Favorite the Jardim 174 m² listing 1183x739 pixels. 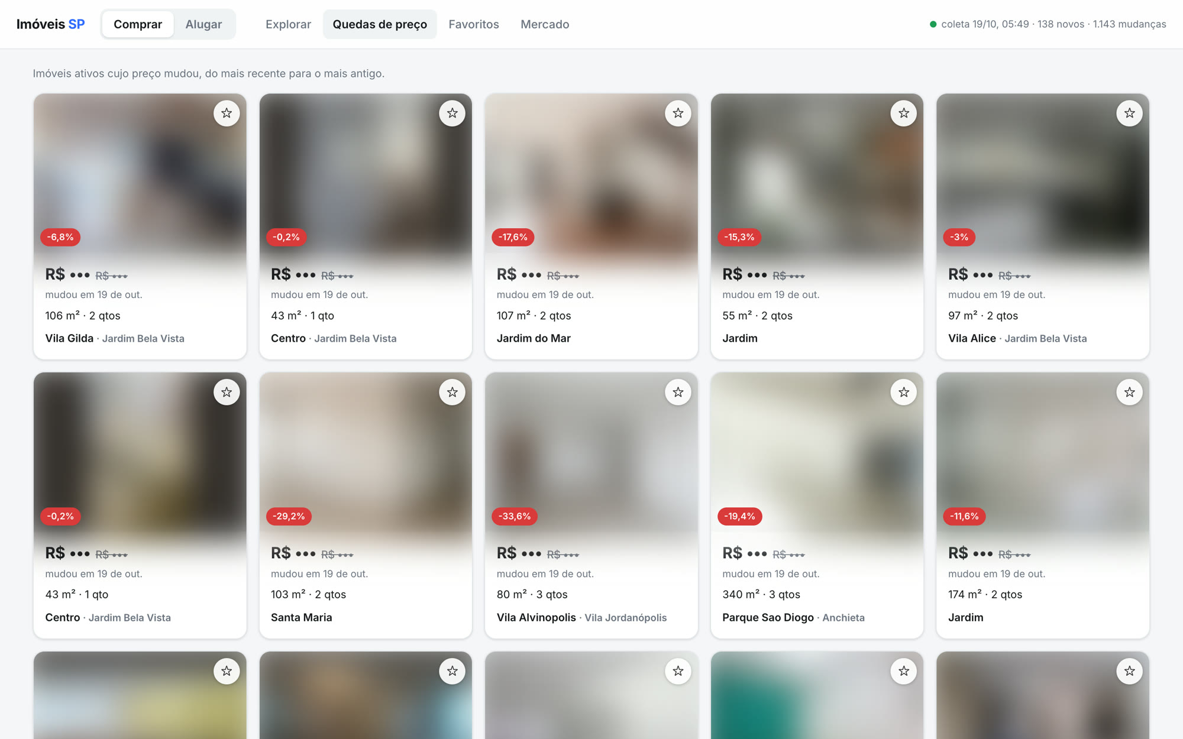(1130, 392)
